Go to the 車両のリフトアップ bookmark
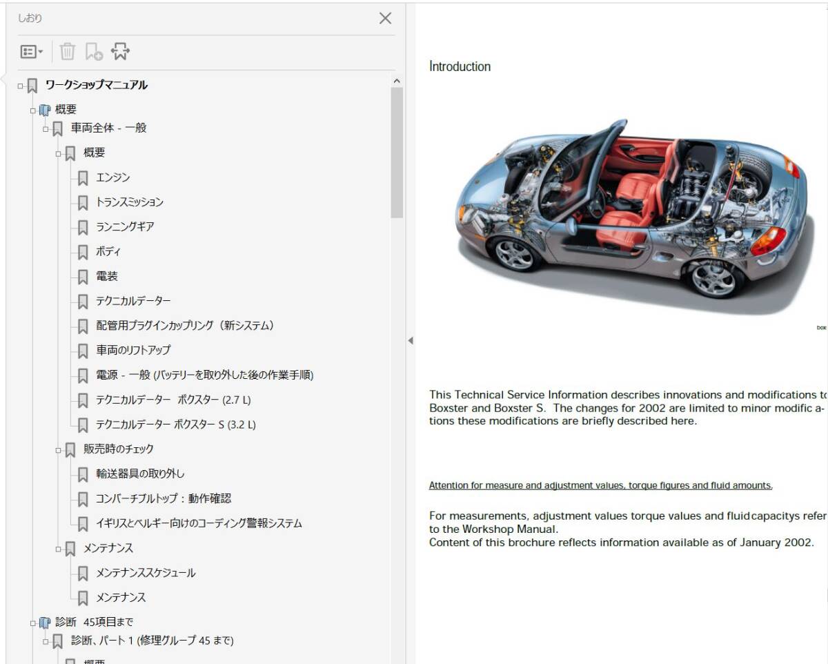 133,350
